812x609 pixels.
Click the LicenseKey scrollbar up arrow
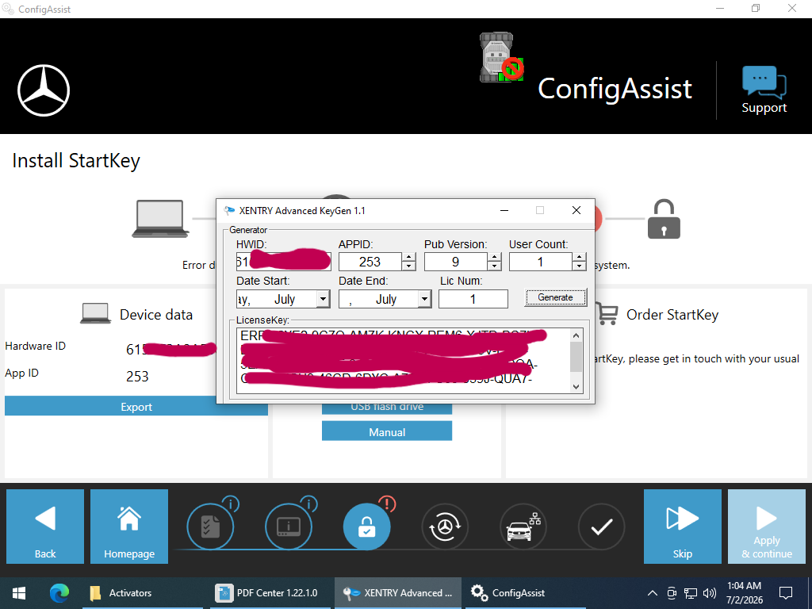(576, 335)
